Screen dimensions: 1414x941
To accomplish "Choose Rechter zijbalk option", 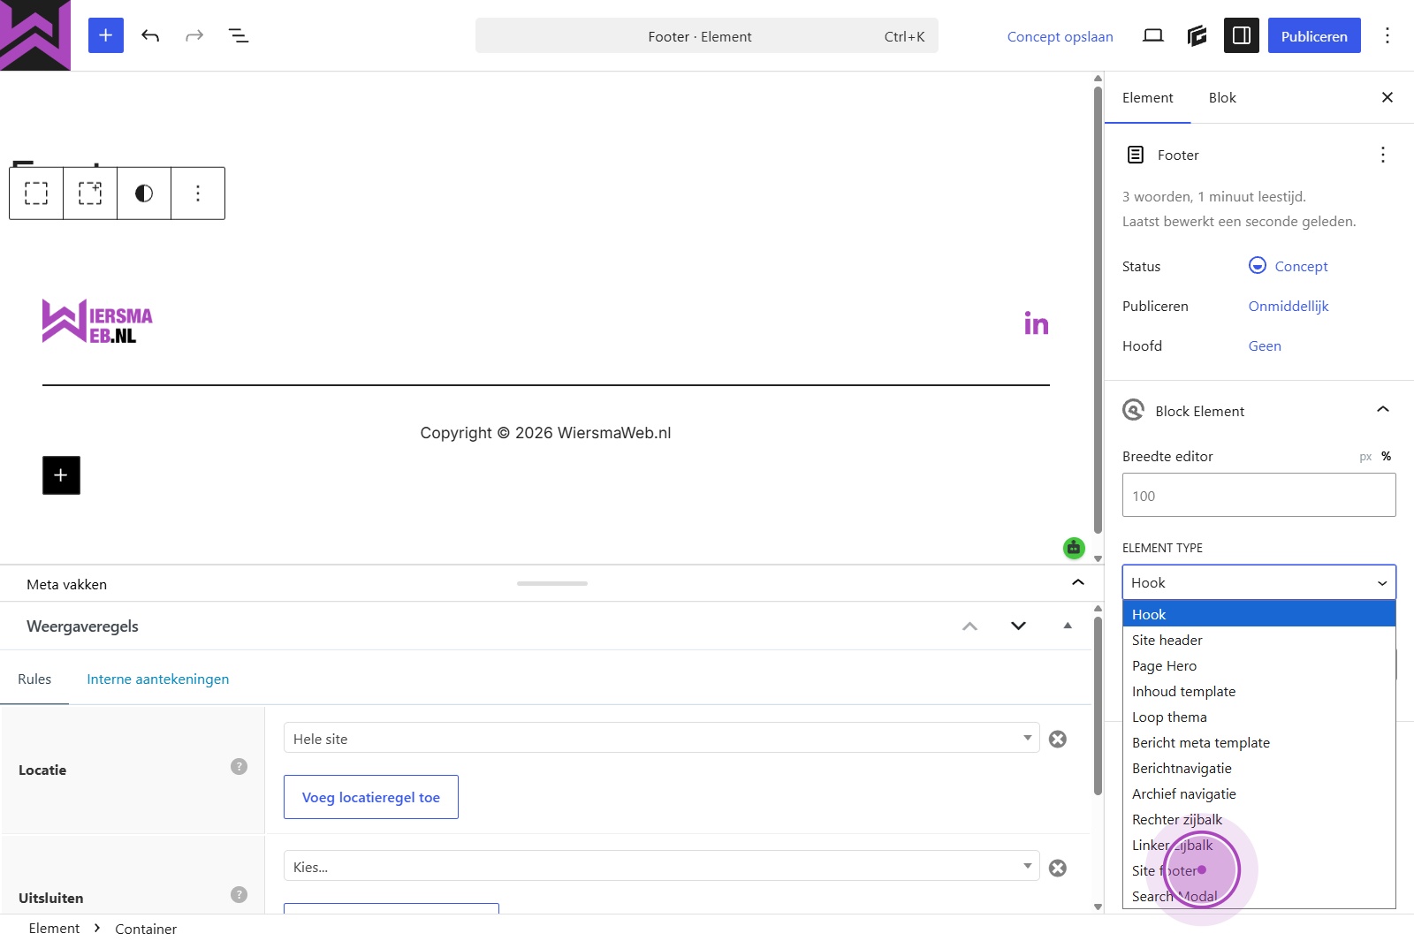I will (x=1259, y=819).
